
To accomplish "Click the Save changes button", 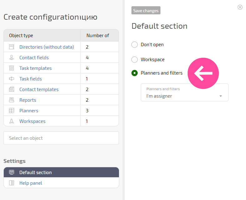I will pyautogui.click(x=146, y=11).
